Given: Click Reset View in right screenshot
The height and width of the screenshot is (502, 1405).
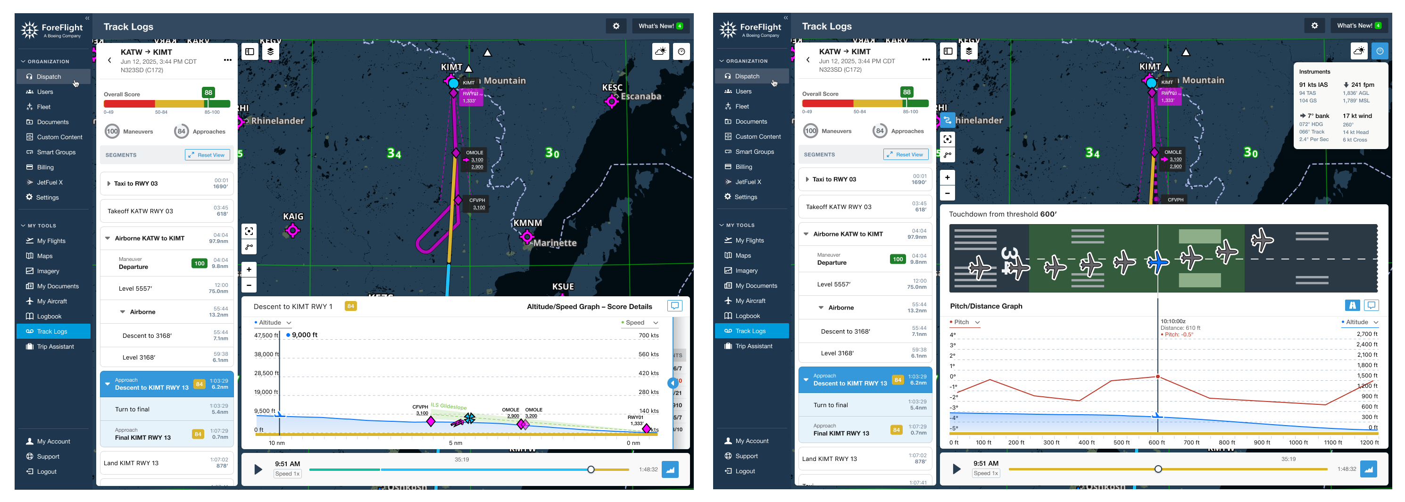Looking at the screenshot, I should coord(906,155).
